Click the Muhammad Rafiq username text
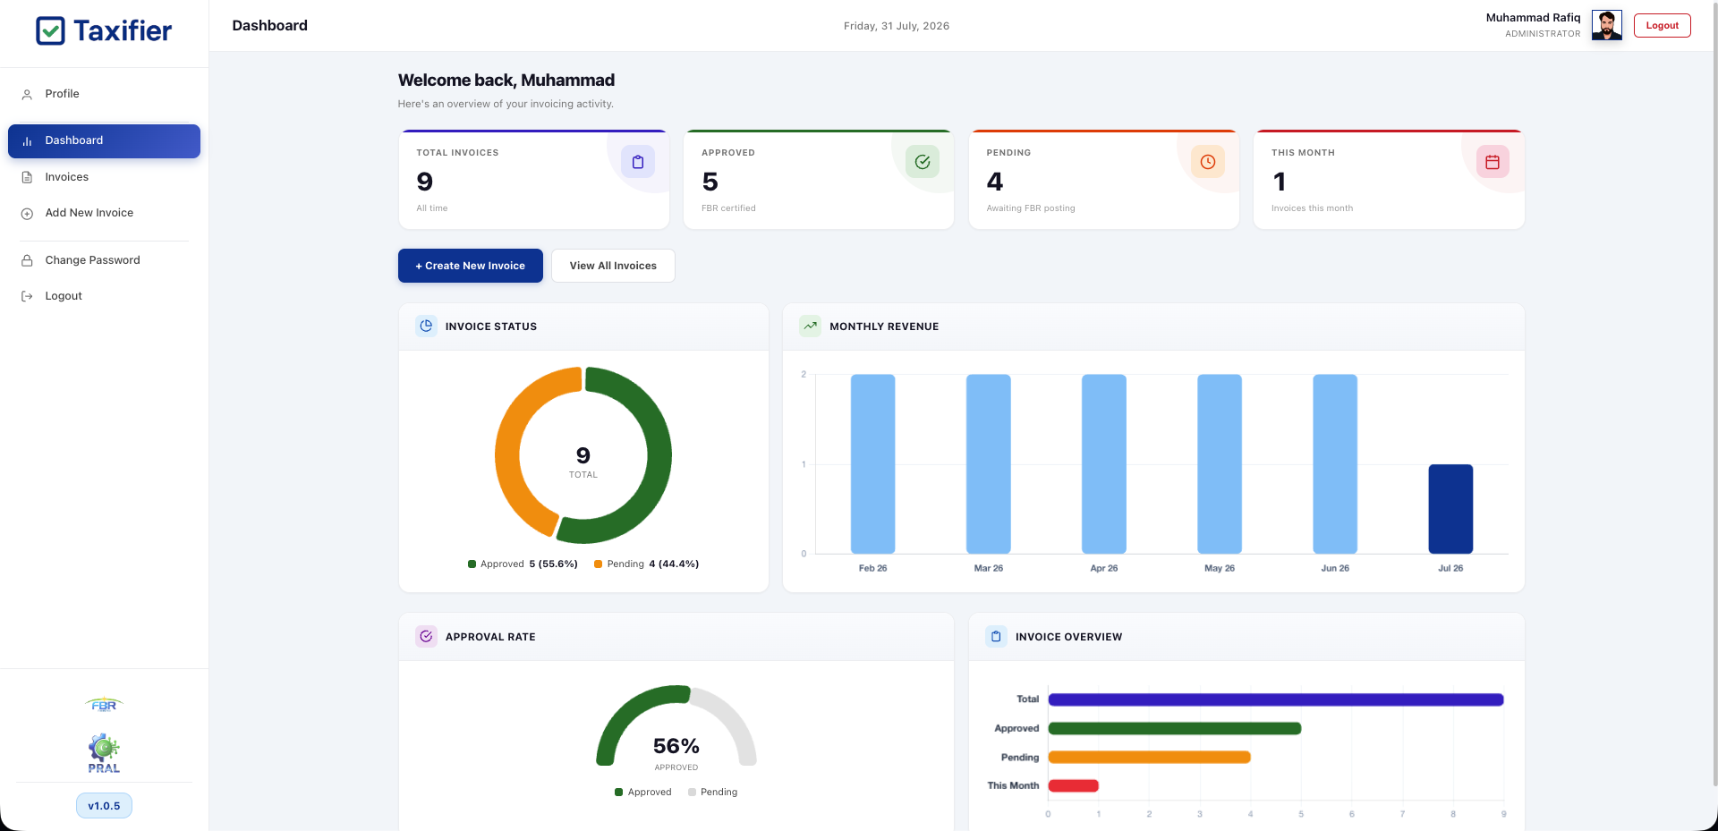The image size is (1718, 831). [x=1533, y=18]
